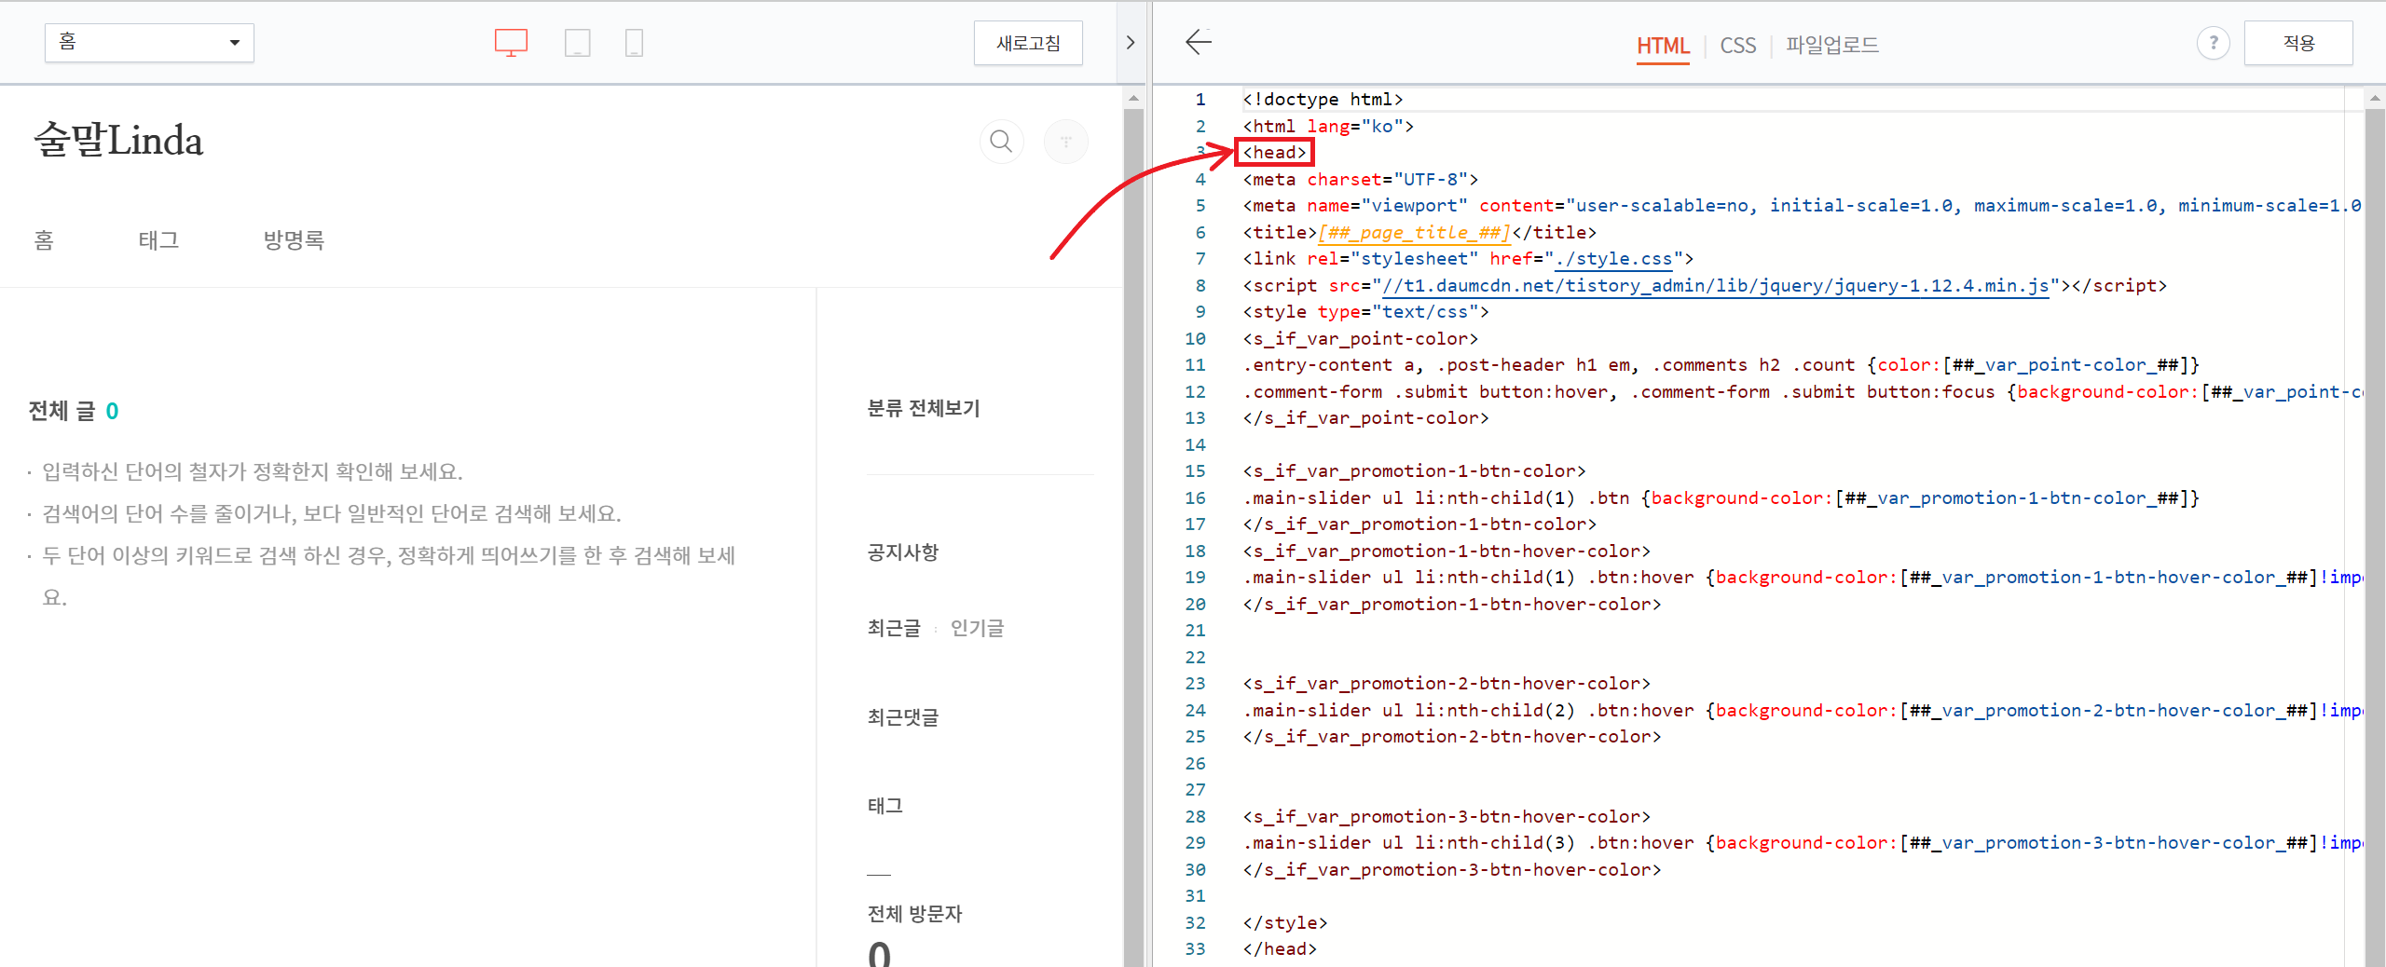The image size is (2386, 967).
Task: Open the 홈 navigation menu item
Action: (x=44, y=240)
